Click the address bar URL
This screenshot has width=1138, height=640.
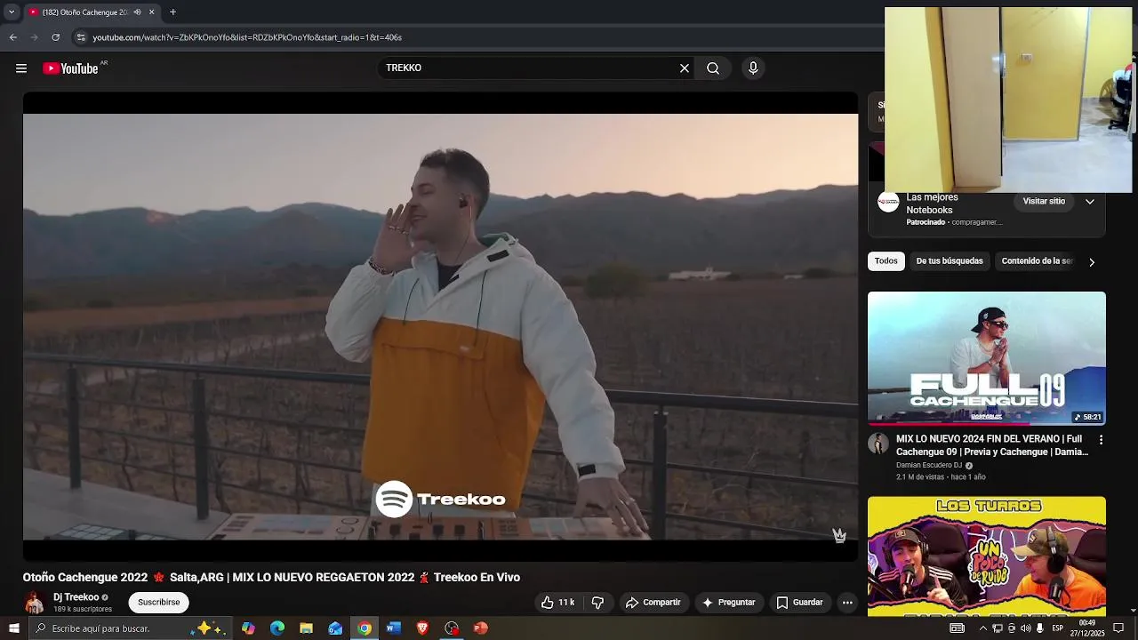point(247,37)
